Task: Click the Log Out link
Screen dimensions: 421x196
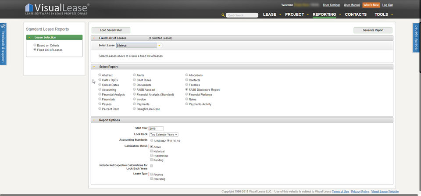Action: [387, 5]
